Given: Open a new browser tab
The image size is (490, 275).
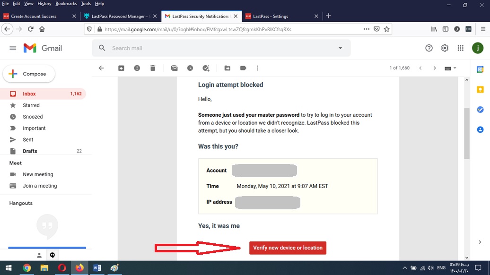Looking at the screenshot, I should pos(328,16).
